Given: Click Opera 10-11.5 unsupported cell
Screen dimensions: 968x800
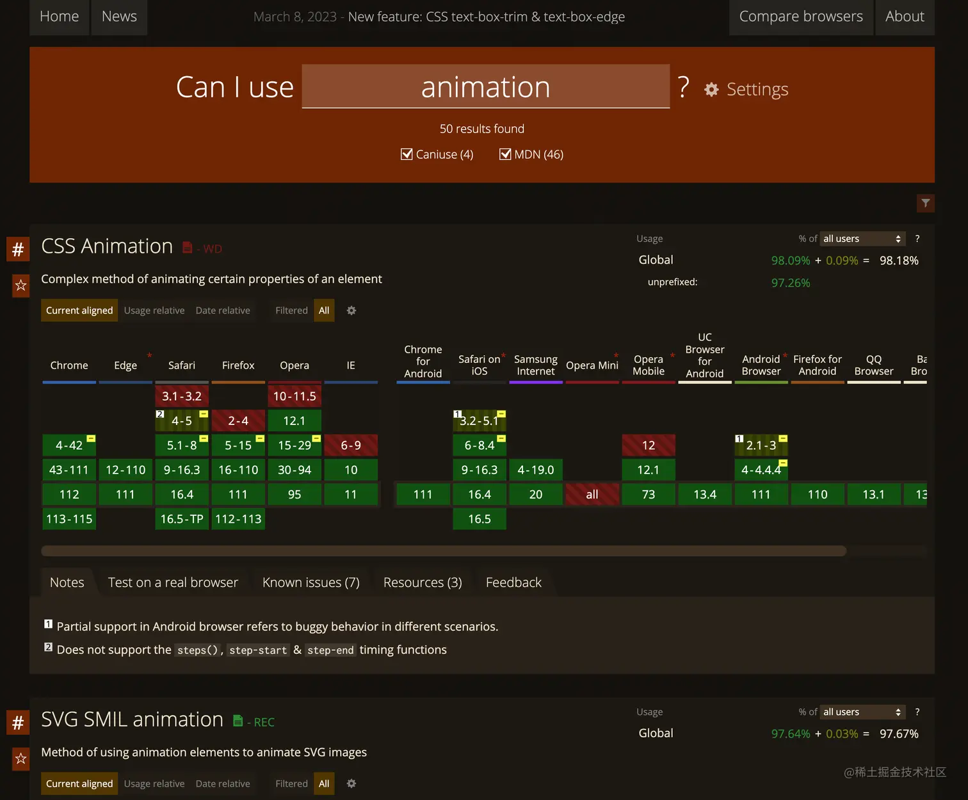Looking at the screenshot, I should tap(294, 396).
